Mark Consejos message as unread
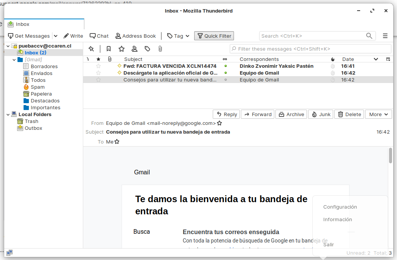The image size is (397, 260). point(226,80)
